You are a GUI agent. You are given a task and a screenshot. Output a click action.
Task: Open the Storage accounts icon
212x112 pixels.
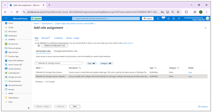point(6,77)
